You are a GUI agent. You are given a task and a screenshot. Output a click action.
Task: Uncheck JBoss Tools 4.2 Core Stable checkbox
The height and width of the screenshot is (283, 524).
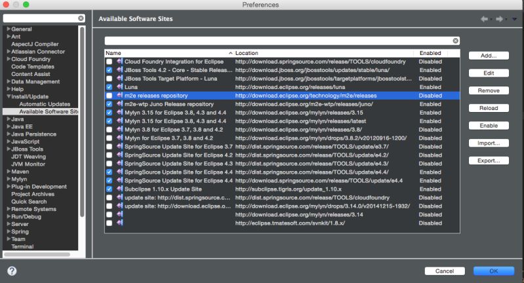tap(110, 70)
